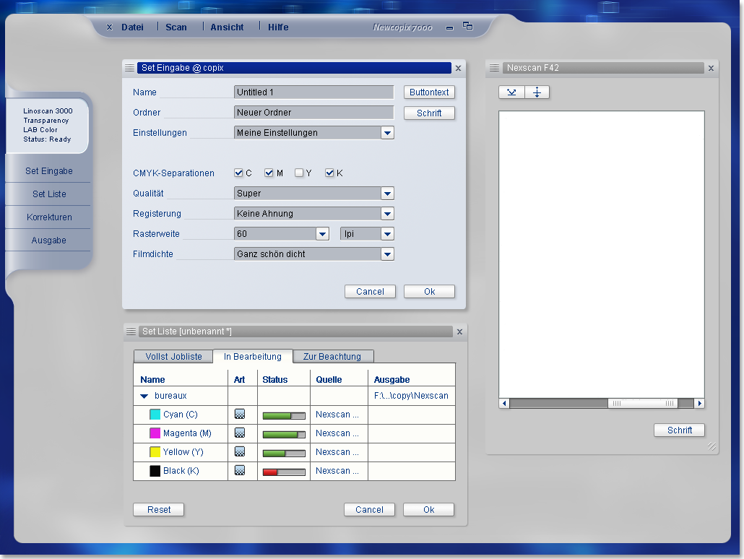This screenshot has width=744, height=559.
Task: Click the restore window icon beside Newcopix 7000
Action: click(468, 27)
